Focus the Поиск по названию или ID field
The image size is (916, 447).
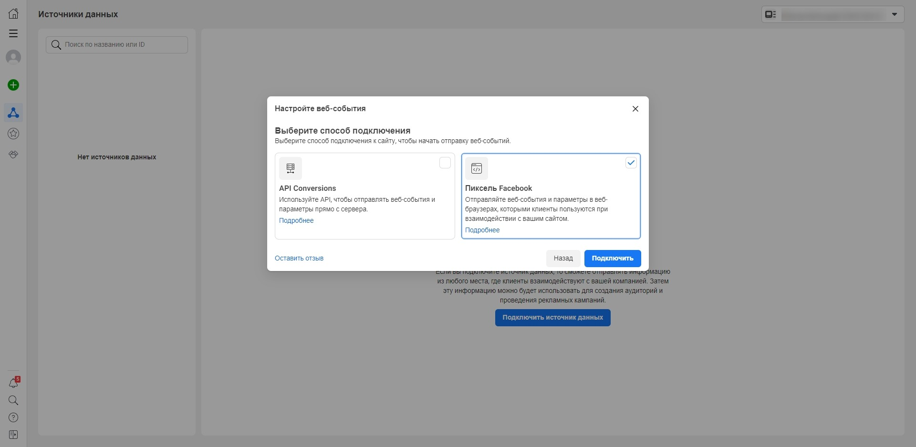[117, 45]
